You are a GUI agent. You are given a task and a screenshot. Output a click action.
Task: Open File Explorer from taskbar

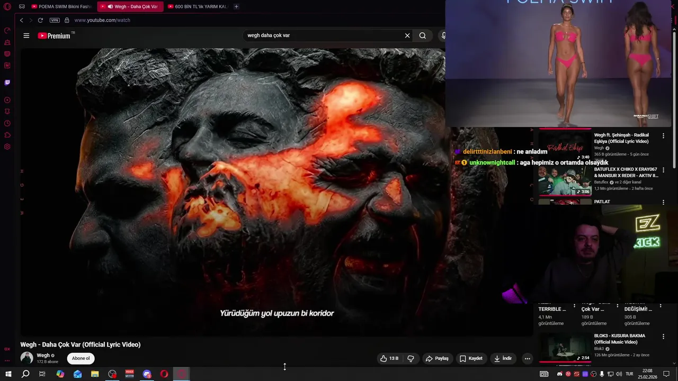tap(95, 374)
